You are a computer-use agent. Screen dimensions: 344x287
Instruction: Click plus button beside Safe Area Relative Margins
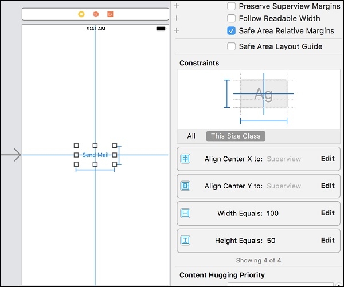coord(177,31)
